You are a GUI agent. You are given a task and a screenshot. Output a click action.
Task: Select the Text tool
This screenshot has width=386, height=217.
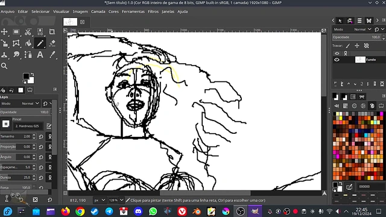(x=40, y=55)
